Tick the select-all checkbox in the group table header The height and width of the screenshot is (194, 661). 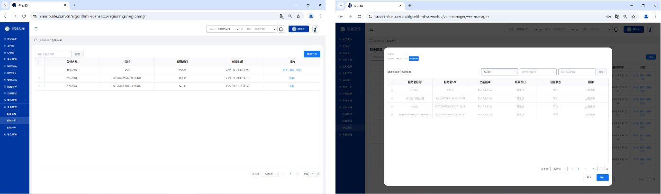coord(39,62)
